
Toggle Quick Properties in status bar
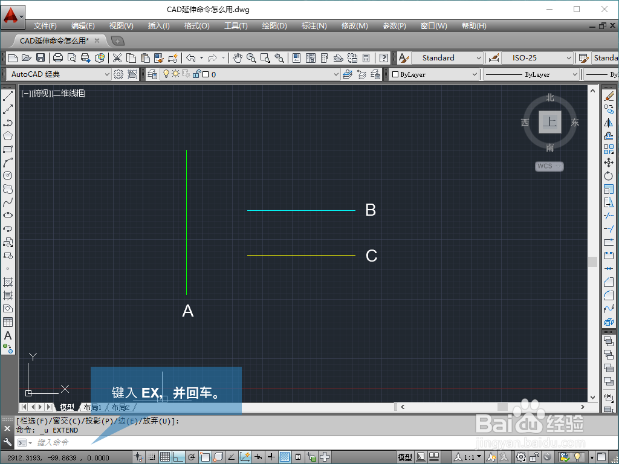[x=298, y=457]
